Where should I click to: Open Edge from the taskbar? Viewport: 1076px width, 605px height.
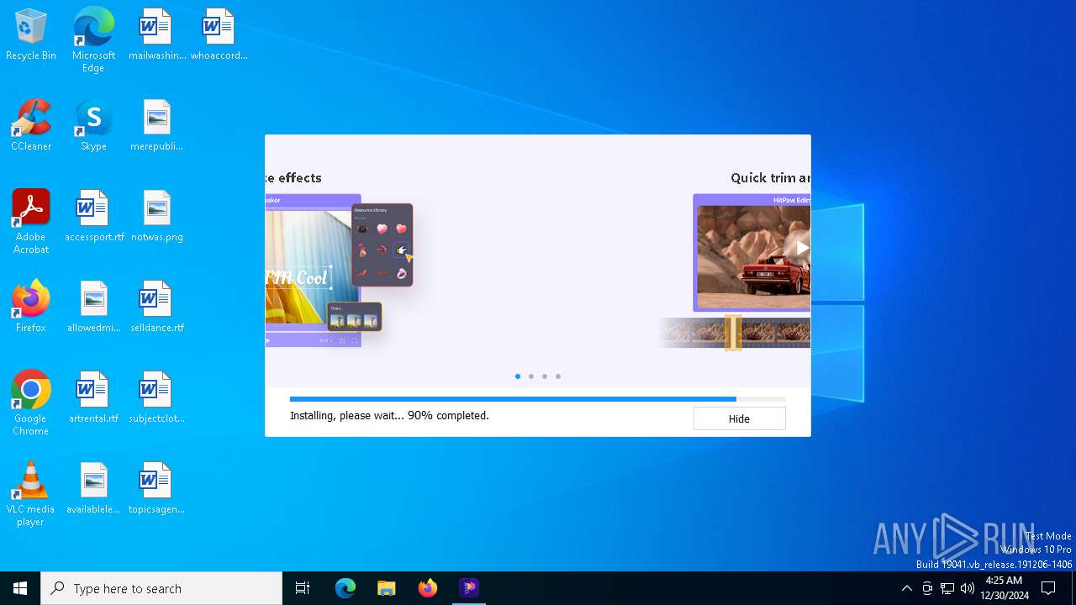click(345, 588)
